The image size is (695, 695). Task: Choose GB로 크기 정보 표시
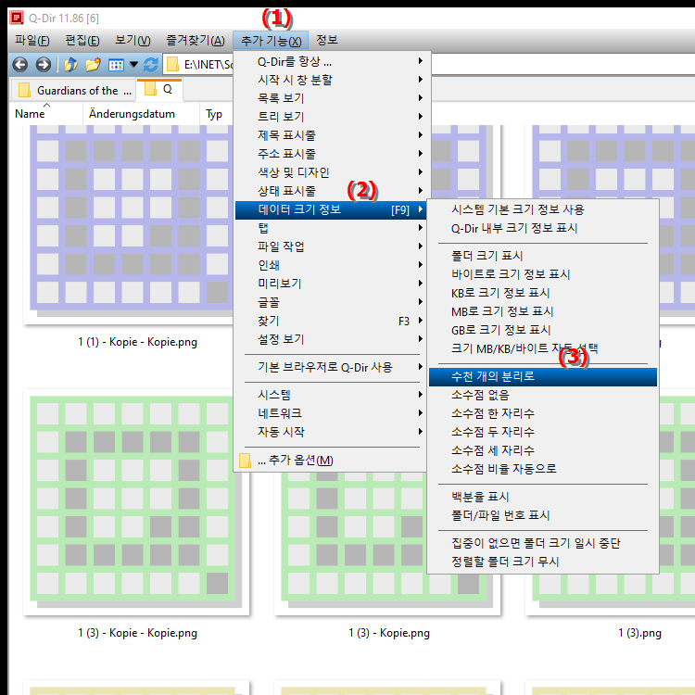point(543,330)
